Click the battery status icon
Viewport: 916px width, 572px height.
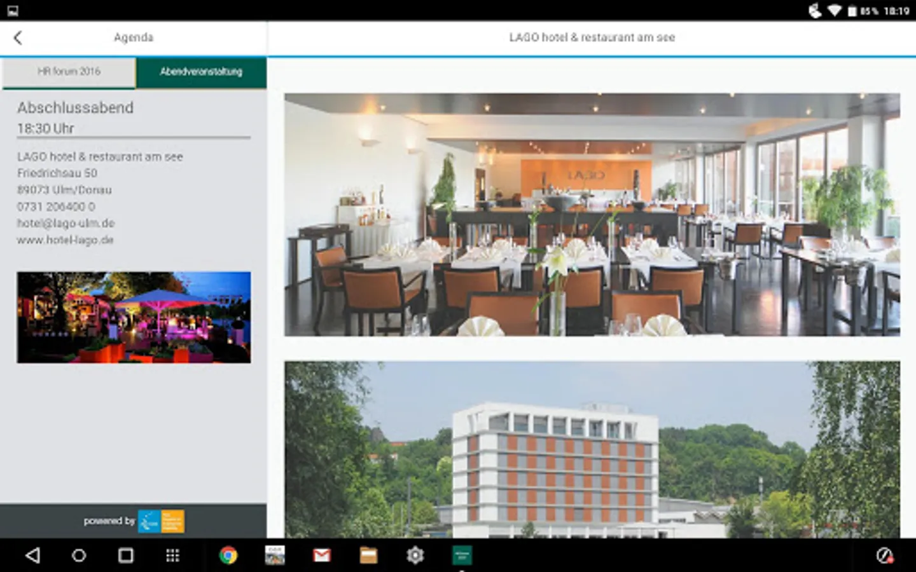point(852,11)
